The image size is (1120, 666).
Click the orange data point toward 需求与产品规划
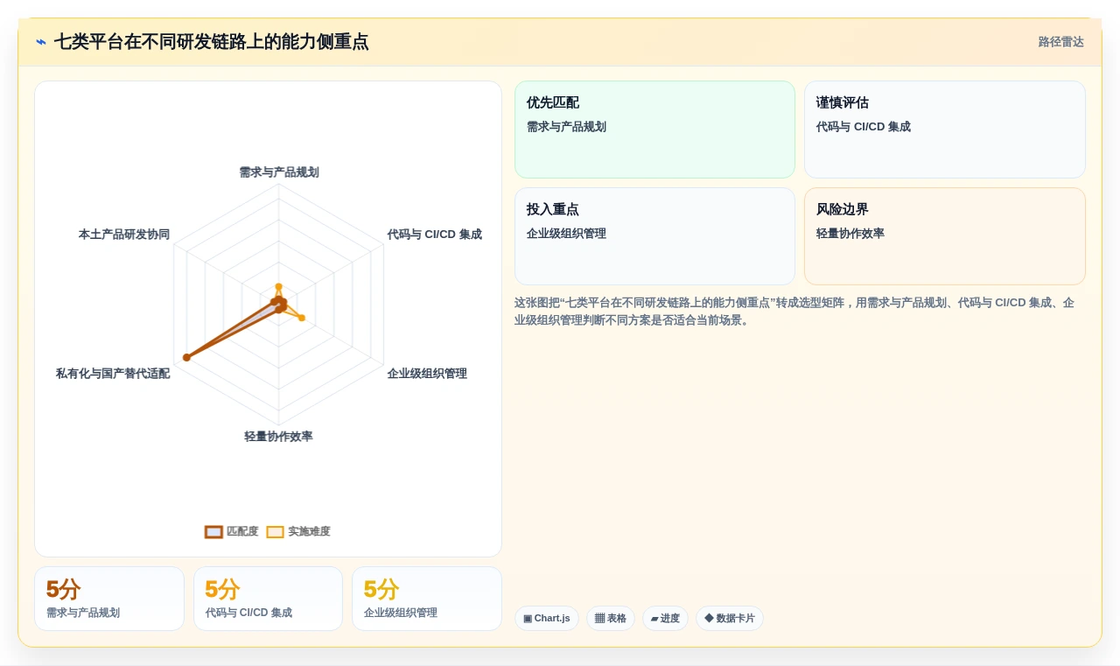click(x=279, y=286)
